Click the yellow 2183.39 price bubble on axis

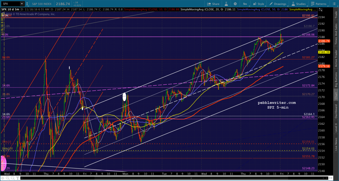(324, 52)
